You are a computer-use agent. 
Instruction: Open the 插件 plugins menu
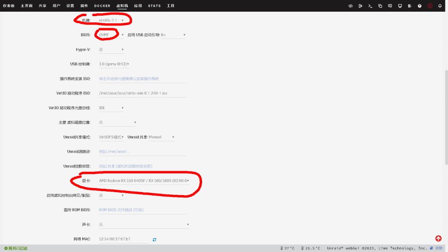point(84,6)
